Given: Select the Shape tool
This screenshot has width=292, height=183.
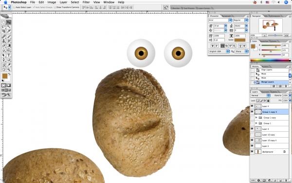Looking at the screenshot, I should (x=9, y=60).
